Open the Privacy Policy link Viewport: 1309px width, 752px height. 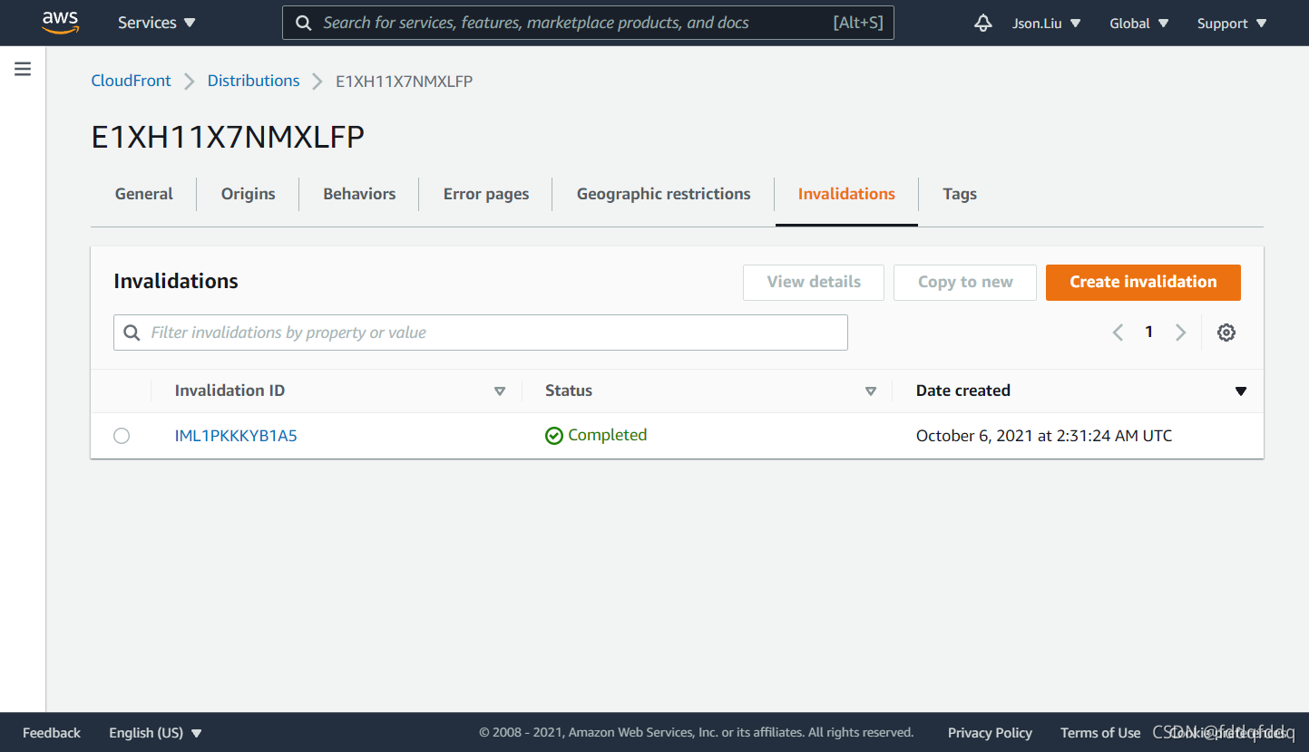pos(990,733)
